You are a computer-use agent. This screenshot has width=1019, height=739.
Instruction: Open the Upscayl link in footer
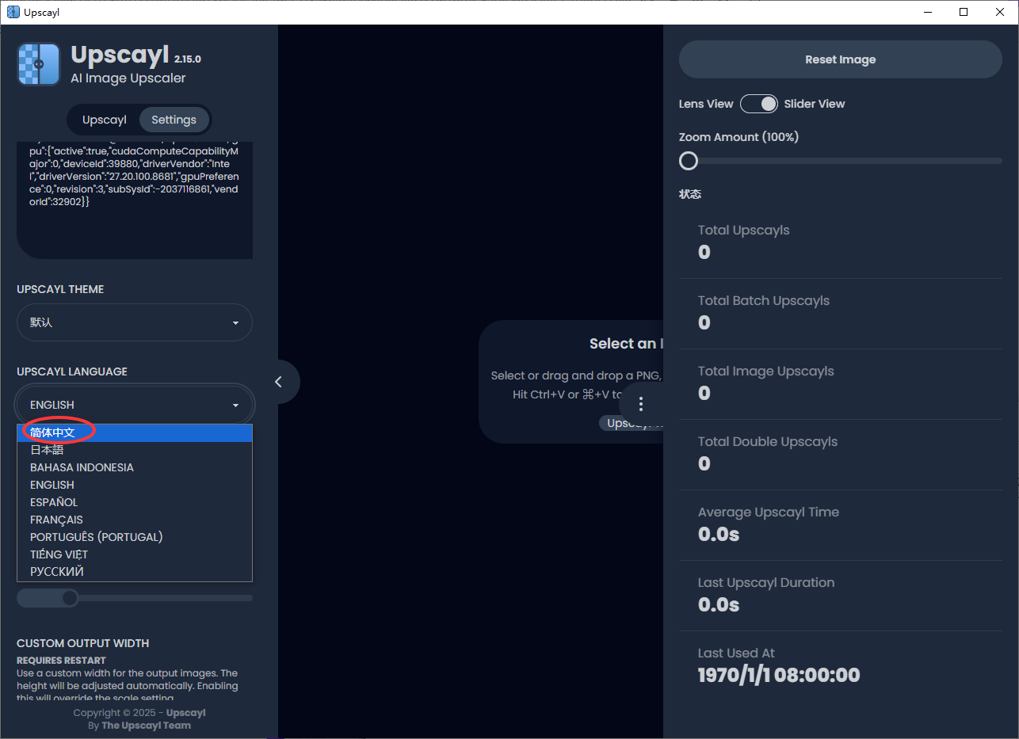(x=185, y=713)
